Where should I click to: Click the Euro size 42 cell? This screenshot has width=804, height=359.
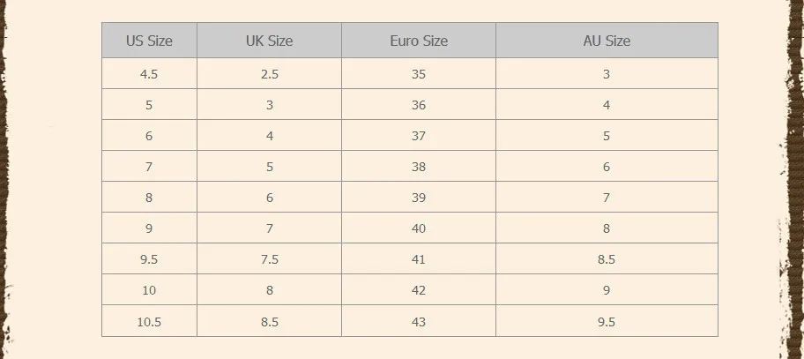point(419,290)
